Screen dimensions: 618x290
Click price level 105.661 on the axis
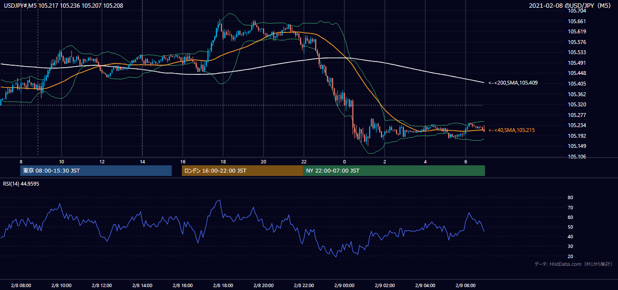[x=577, y=21]
